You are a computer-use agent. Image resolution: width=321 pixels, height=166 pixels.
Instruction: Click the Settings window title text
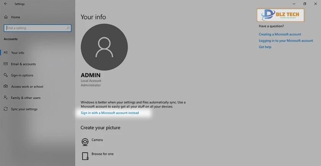[19, 4]
